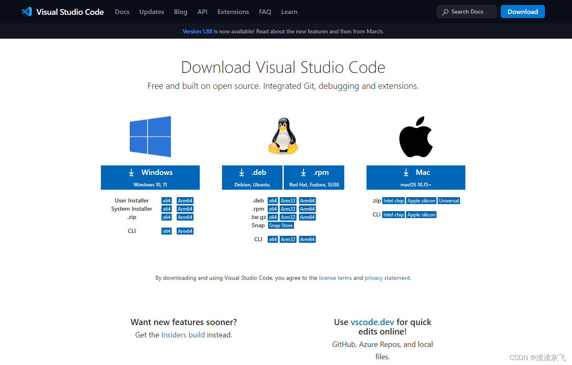Select Apple silicon for Mac CLI
The width and height of the screenshot is (572, 365).
point(421,215)
